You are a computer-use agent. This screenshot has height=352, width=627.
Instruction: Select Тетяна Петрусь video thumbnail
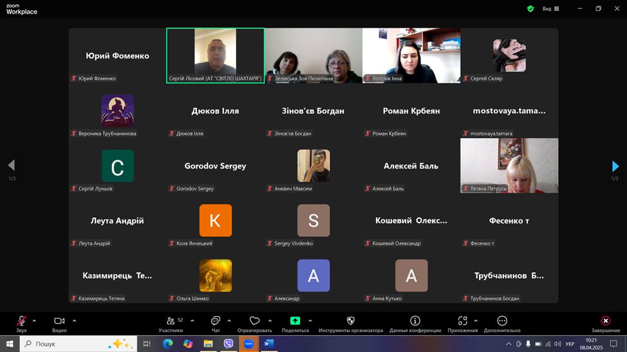tap(509, 165)
